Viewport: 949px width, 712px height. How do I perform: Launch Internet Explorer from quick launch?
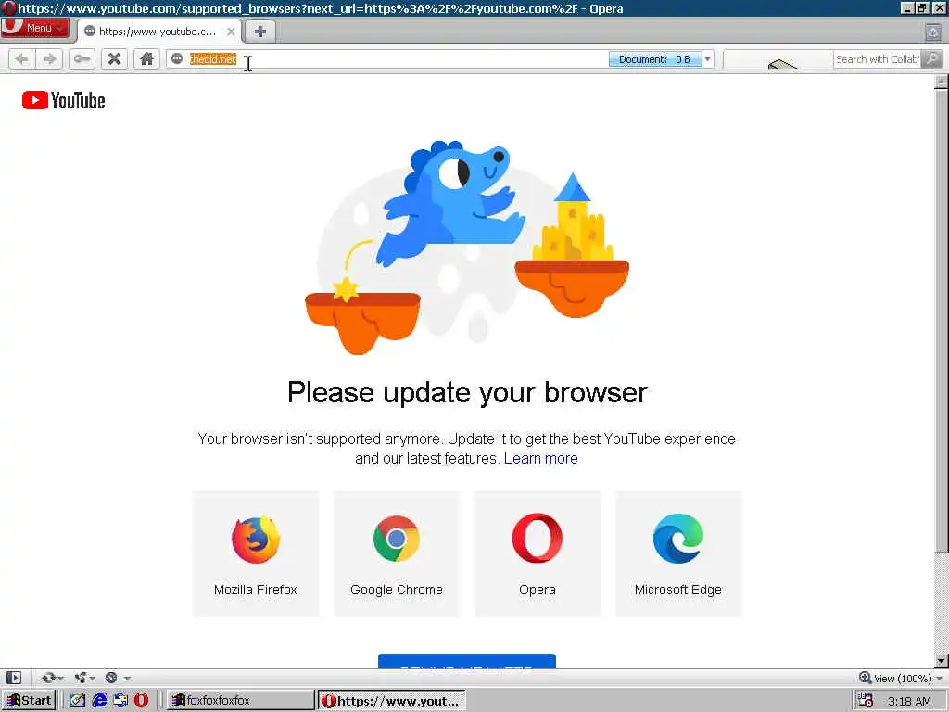click(x=99, y=701)
